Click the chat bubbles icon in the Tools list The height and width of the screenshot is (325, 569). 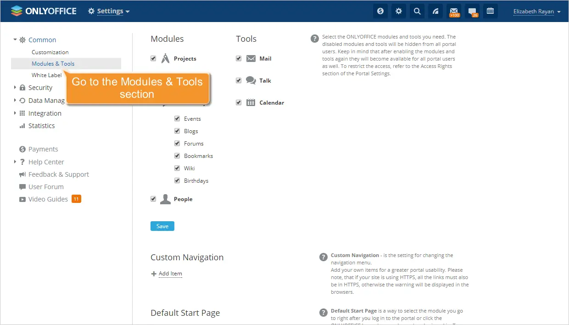pos(251,80)
